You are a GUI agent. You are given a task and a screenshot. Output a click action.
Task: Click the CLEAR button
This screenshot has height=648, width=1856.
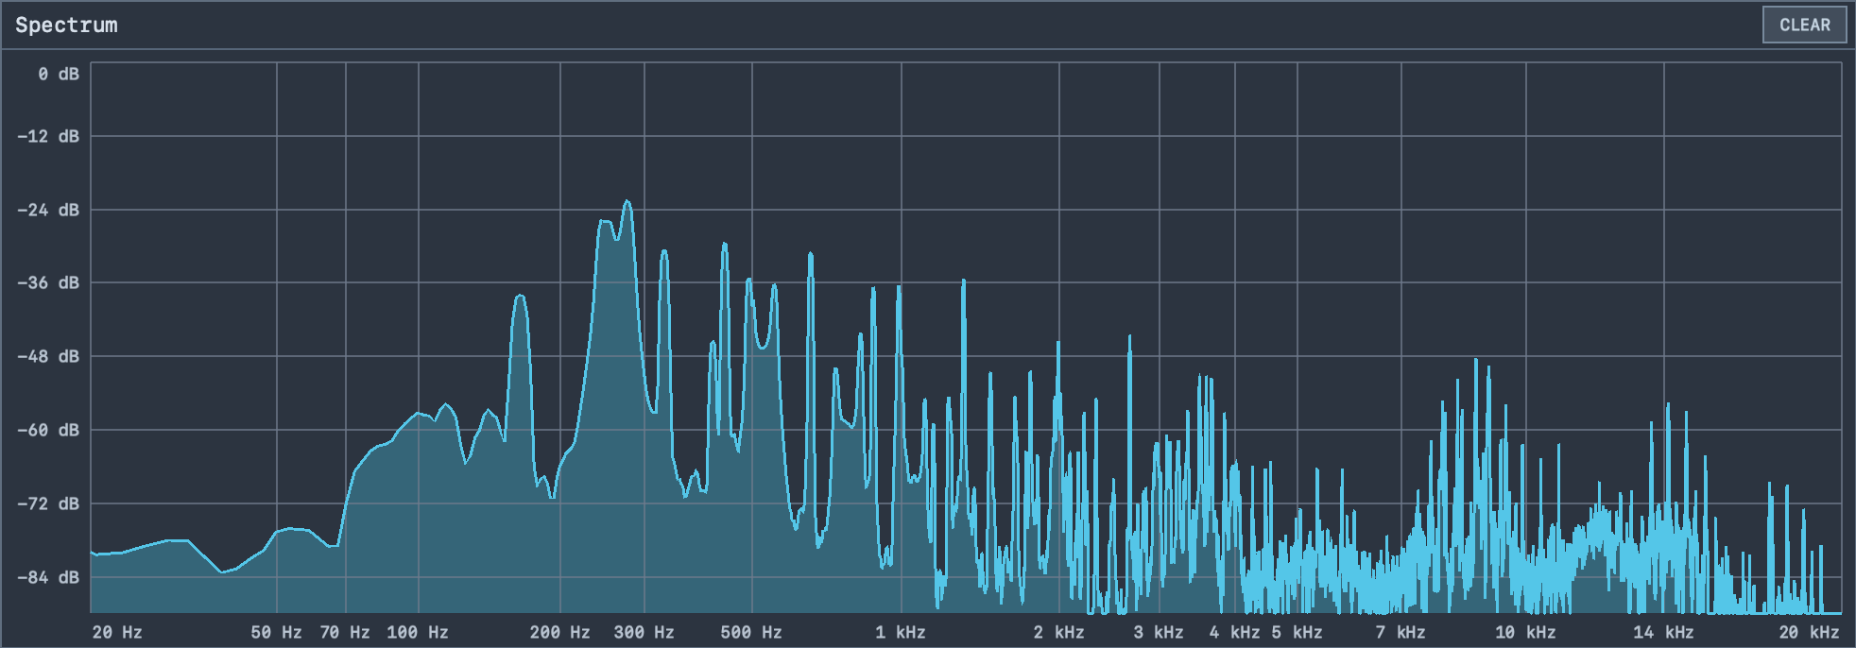pyautogui.click(x=1804, y=26)
